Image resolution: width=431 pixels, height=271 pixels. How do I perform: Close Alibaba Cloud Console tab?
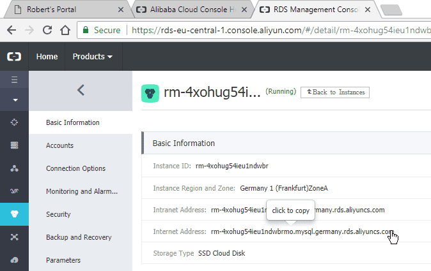coord(244,10)
